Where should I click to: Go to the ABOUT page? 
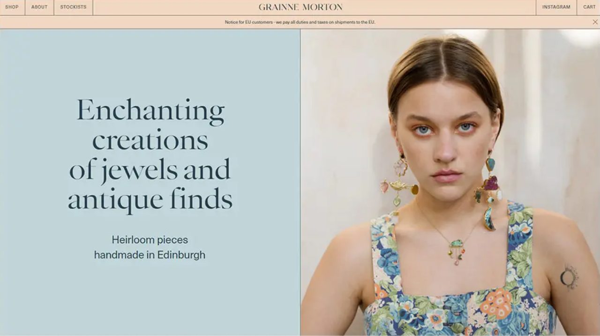click(39, 7)
